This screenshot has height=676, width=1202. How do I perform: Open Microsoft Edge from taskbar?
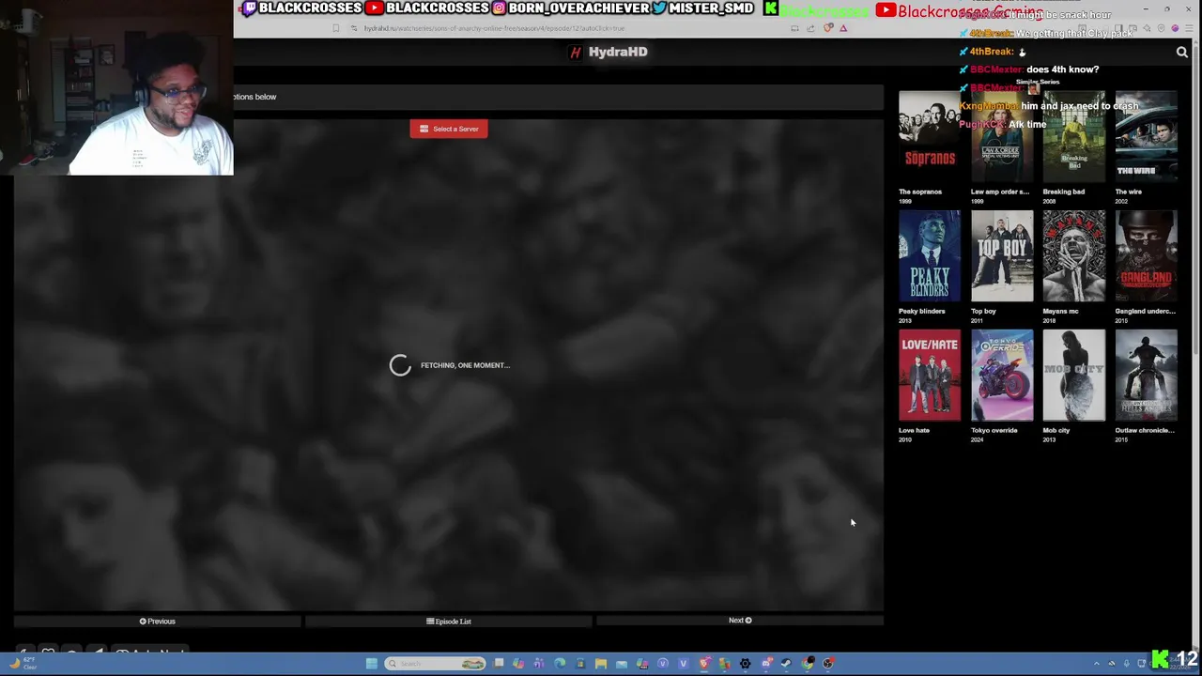[560, 664]
